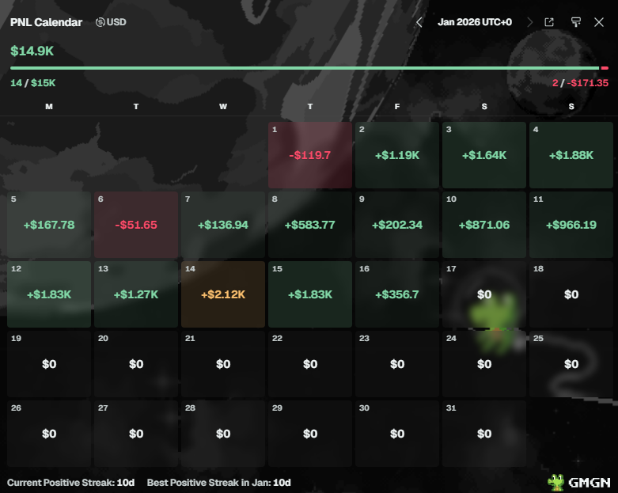Select day 20 cell showing $0
618x493 pixels.
point(136,364)
